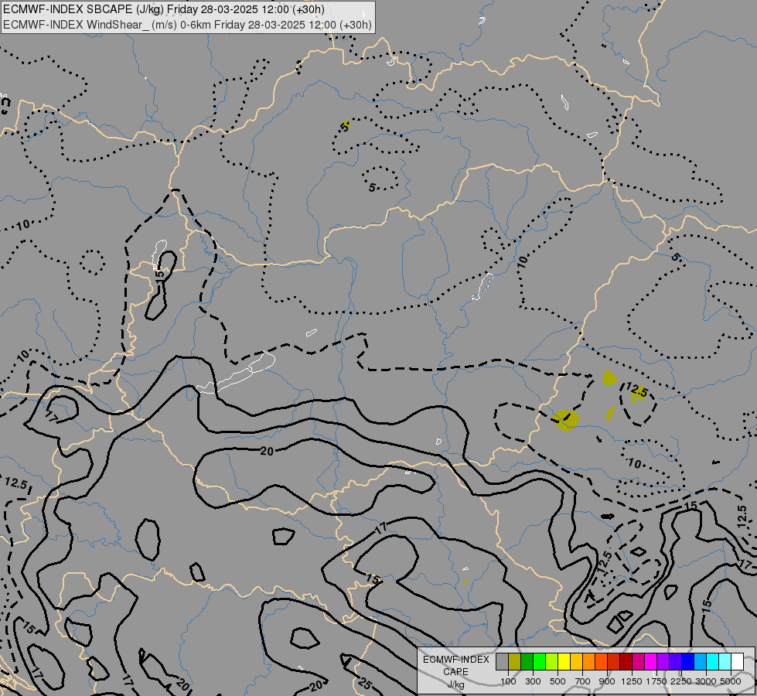The width and height of the screenshot is (757, 696).
Task: Select the brick red swatch right of 900
Action: 614,662
